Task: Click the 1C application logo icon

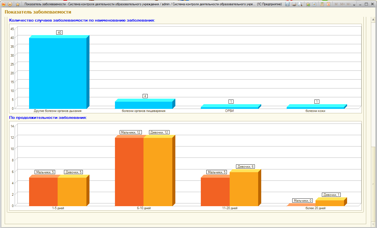Action: click(4, 4)
